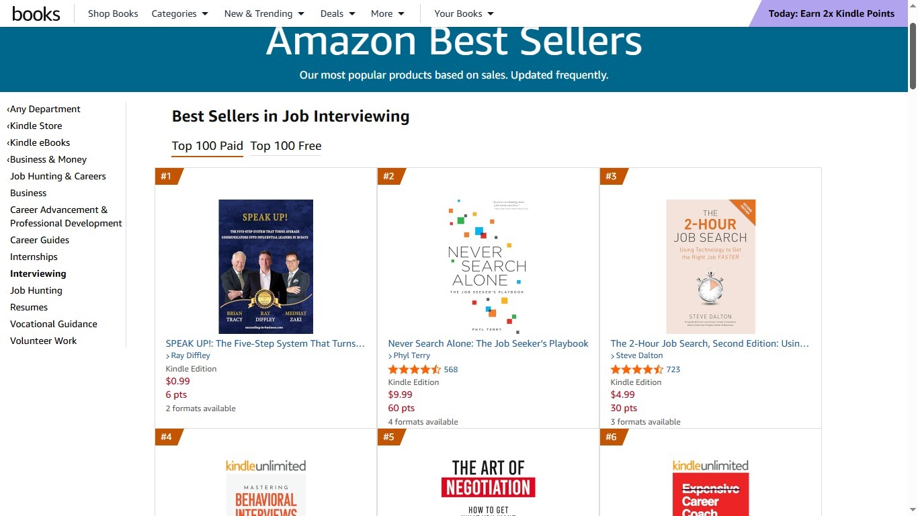Select Shop Books in the navigation bar
This screenshot has height=516, width=918.
pyautogui.click(x=112, y=13)
